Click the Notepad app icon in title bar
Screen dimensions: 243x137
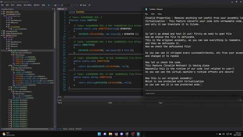(146, 9)
